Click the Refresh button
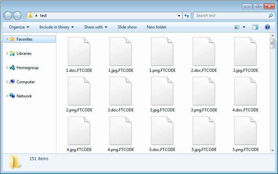This screenshot has height=174, width=278. click(187, 16)
